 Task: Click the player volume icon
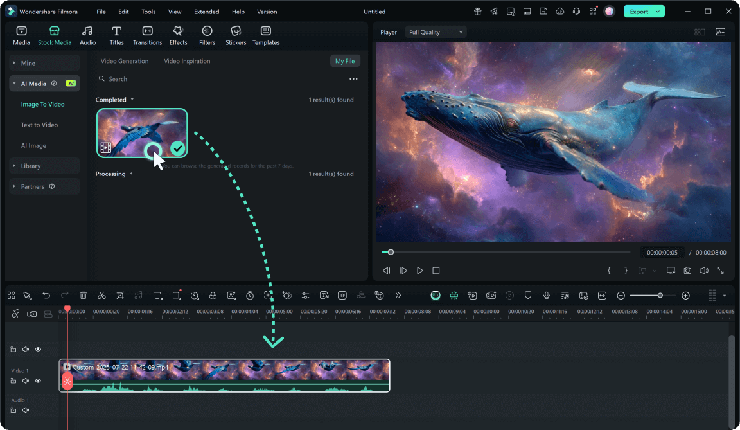click(703, 271)
